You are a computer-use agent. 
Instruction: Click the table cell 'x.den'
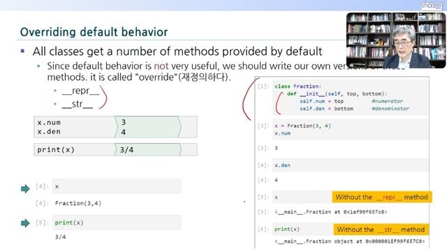point(49,132)
